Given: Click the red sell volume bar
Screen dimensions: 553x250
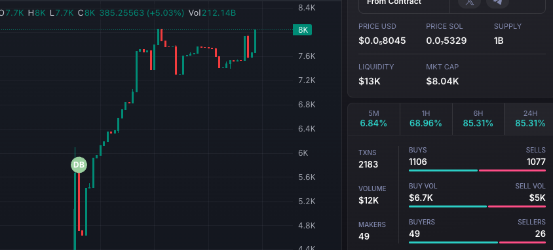Looking at the screenshot, I should click(x=517, y=206).
